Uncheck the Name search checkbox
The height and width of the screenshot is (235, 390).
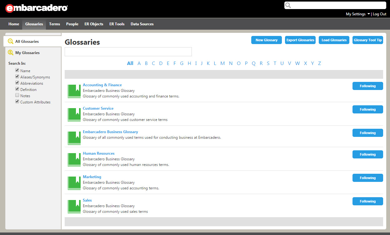[x=17, y=70]
